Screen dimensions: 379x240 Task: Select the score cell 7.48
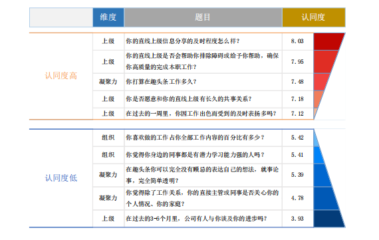tap(297, 82)
